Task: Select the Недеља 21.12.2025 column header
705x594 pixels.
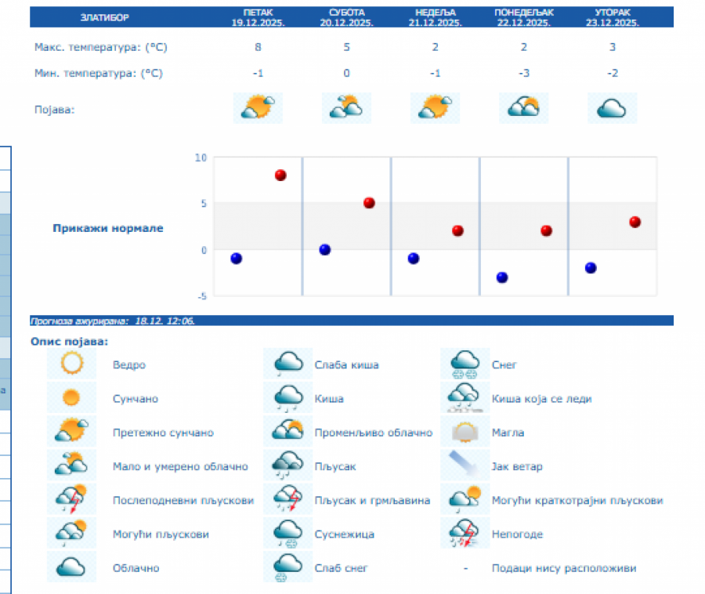Action: (x=436, y=17)
